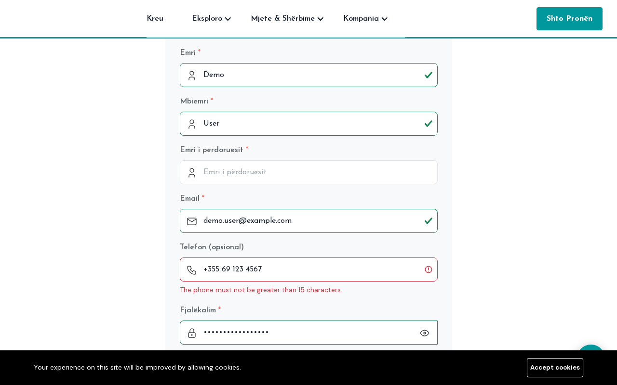Select the user icon in Emri i përdoruesit field
This screenshot has height=385, width=617.
191,172
